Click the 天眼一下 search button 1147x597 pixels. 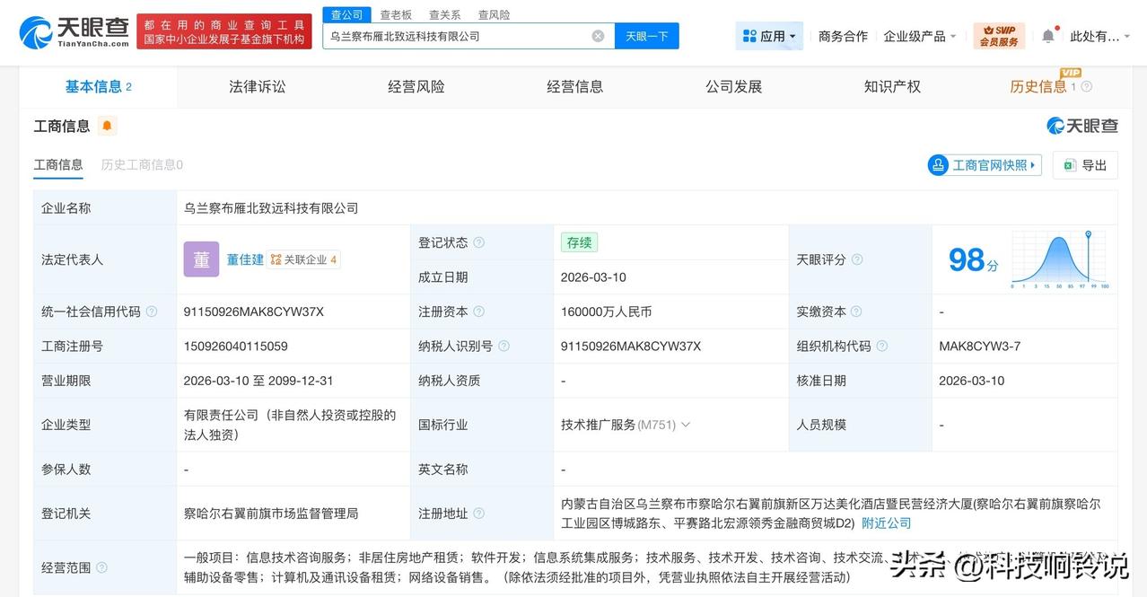tap(646, 35)
